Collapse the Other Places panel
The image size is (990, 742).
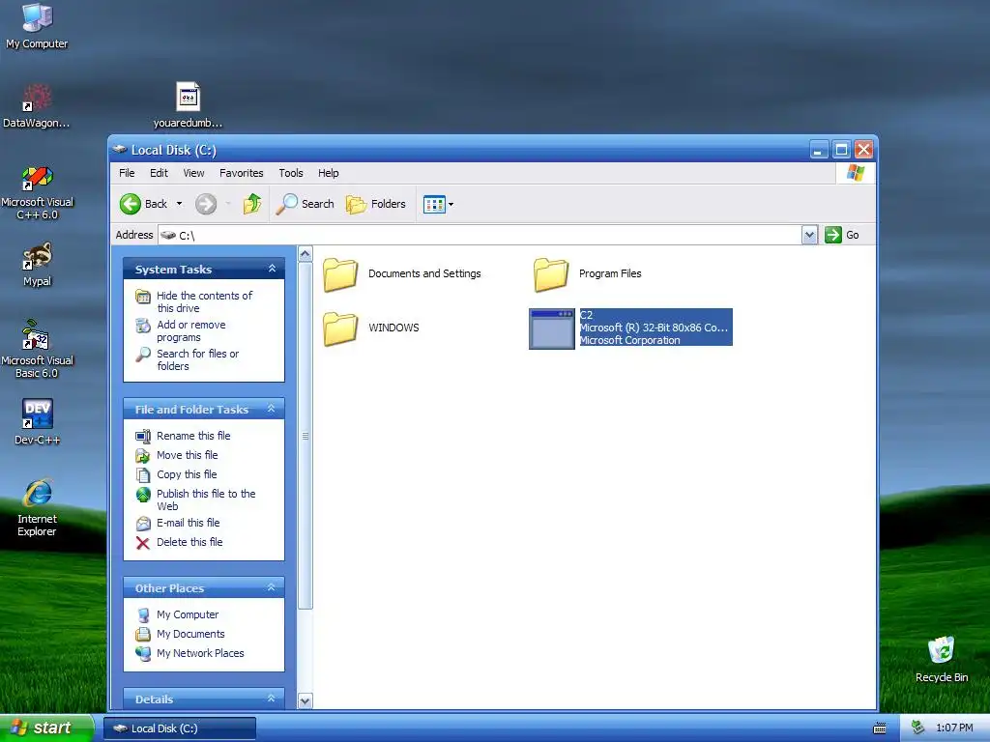pos(272,586)
